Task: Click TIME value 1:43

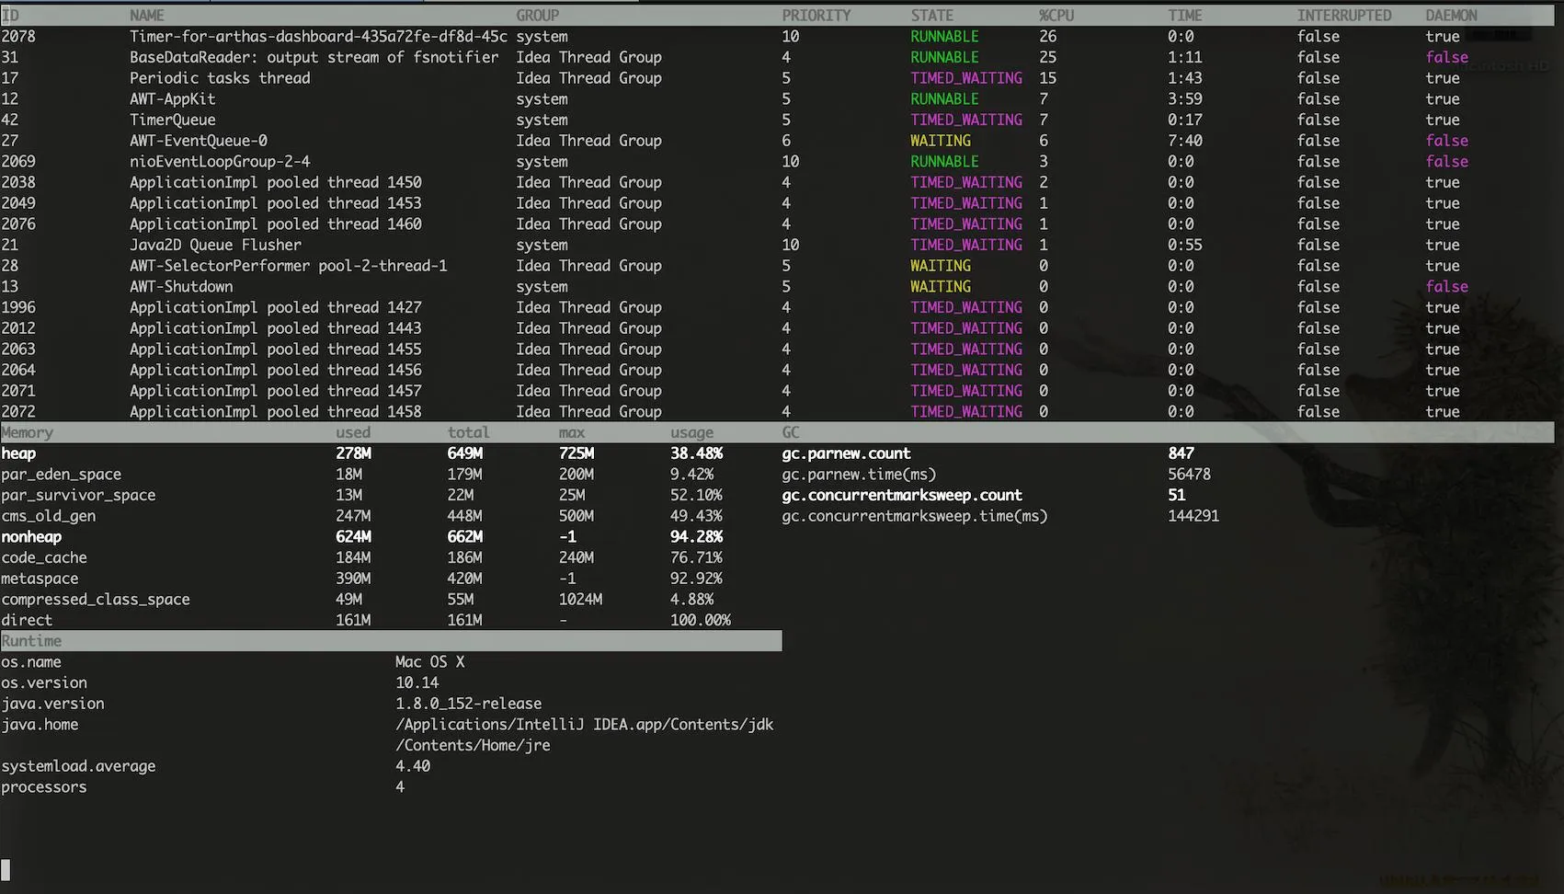Action: coord(1185,78)
